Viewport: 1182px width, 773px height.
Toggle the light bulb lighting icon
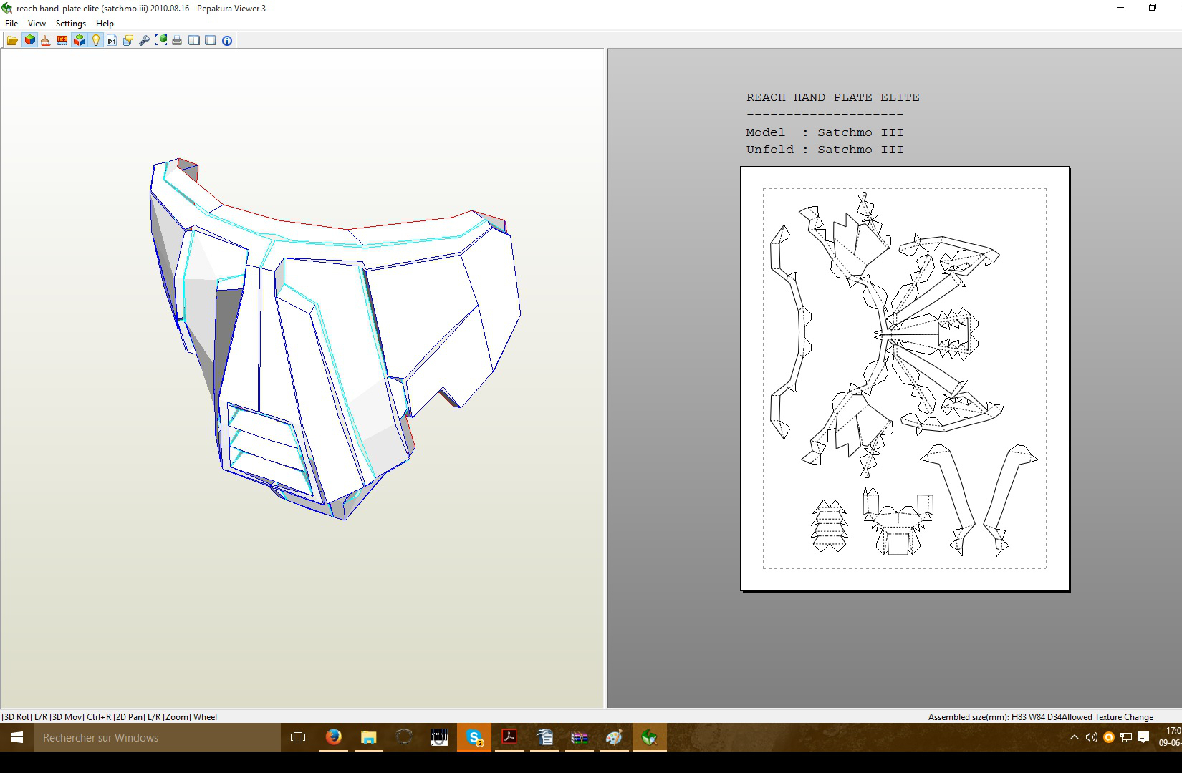click(x=95, y=41)
